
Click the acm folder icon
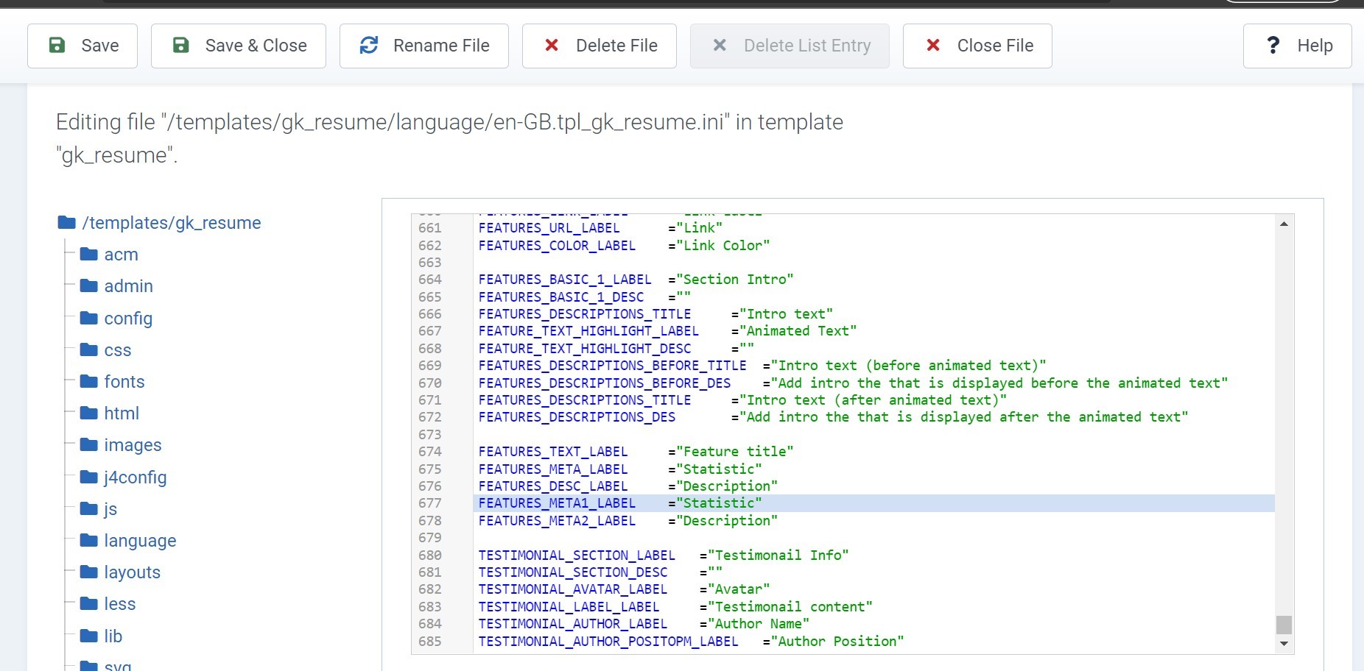coord(89,255)
